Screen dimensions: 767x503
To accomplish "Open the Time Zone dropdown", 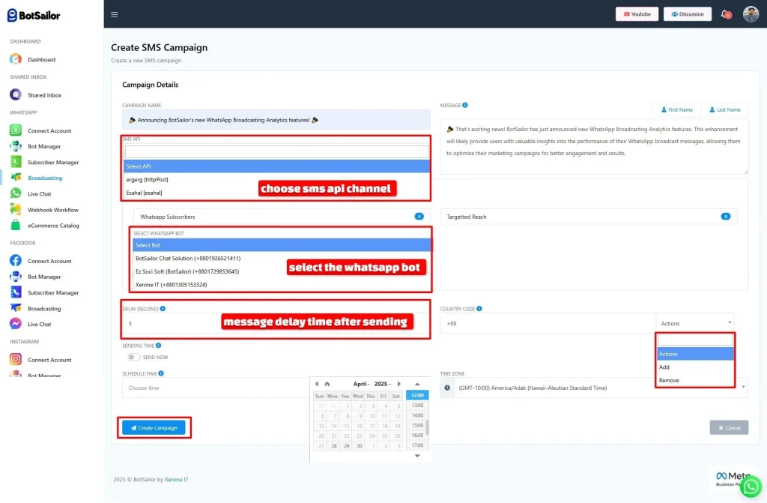I will (601, 388).
